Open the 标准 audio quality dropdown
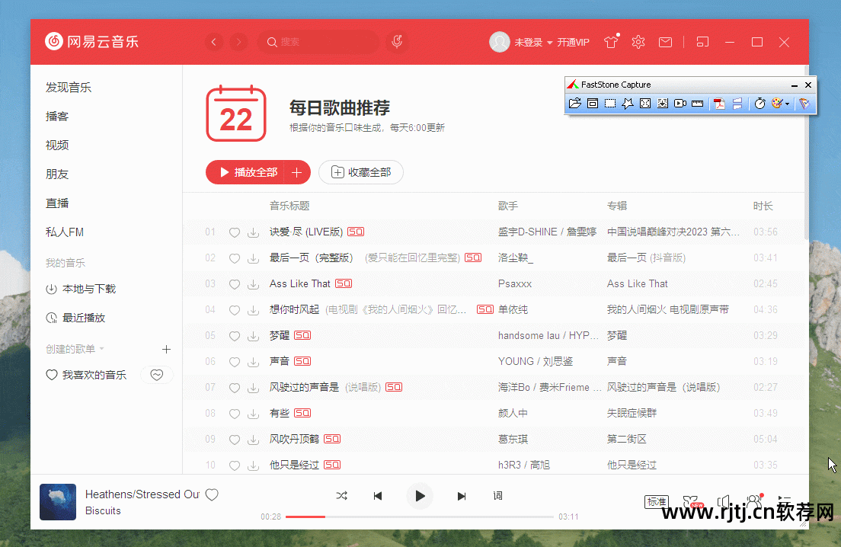 [657, 502]
